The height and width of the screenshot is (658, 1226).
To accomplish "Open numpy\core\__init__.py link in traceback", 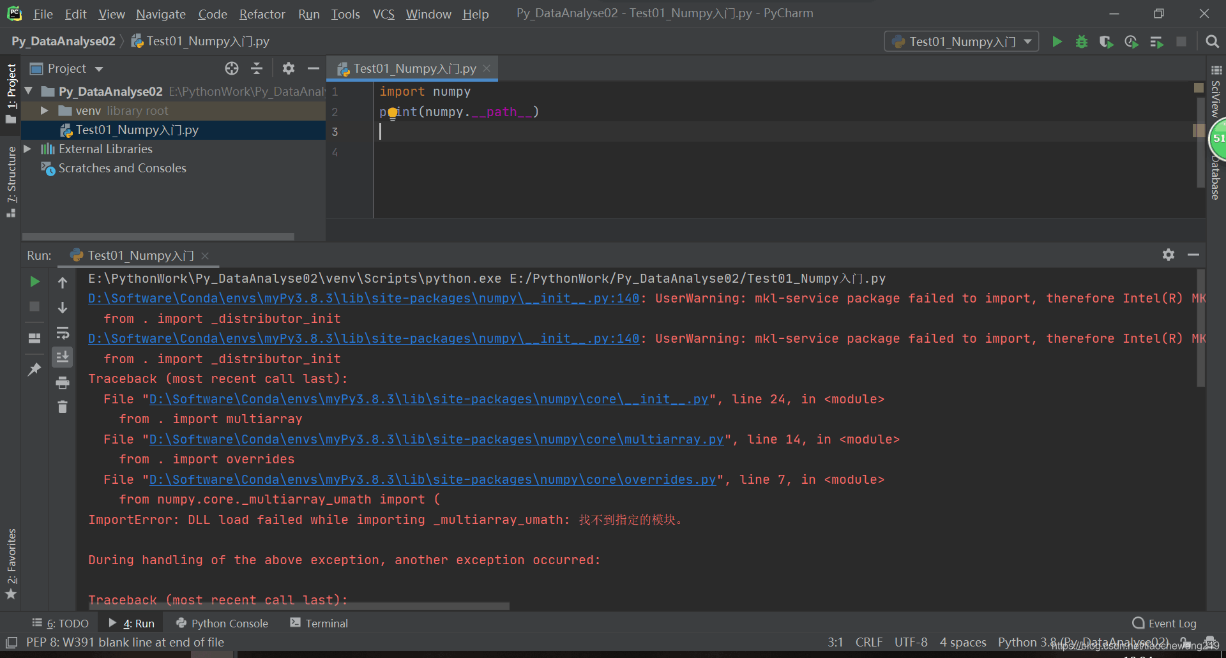I will [x=428, y=399].
